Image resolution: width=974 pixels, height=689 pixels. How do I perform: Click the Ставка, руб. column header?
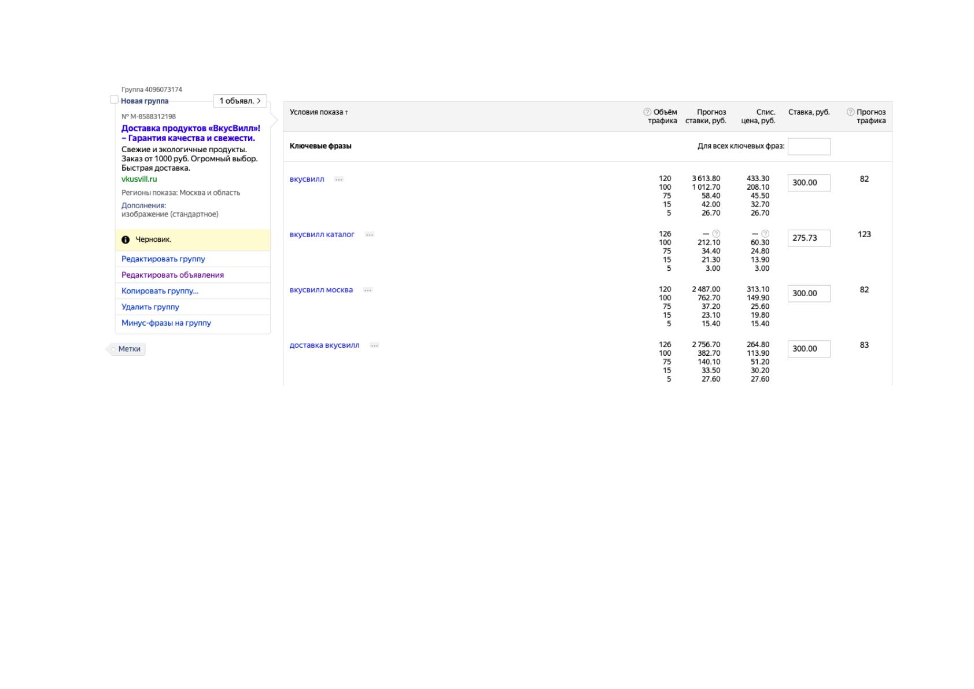809,112
